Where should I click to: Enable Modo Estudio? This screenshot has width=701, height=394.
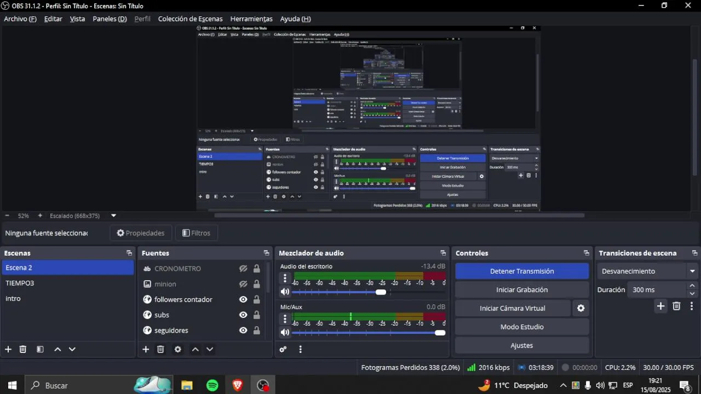tap(522, 327)
